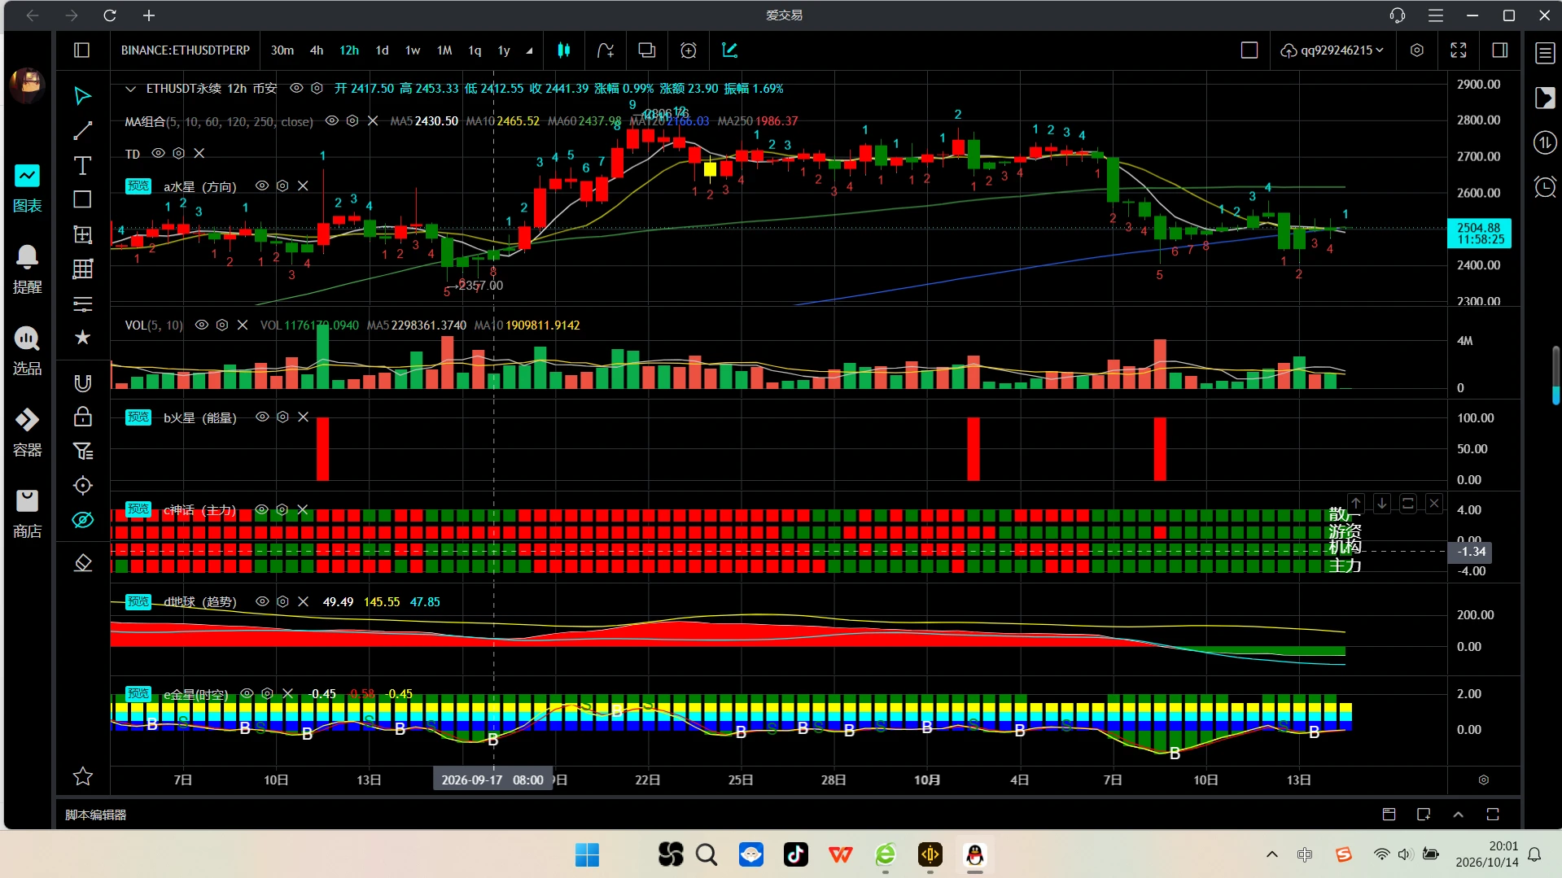Open the qq929246215 account dropdown
This screenshot has width=1562, height=878.
pos(1332,50)
